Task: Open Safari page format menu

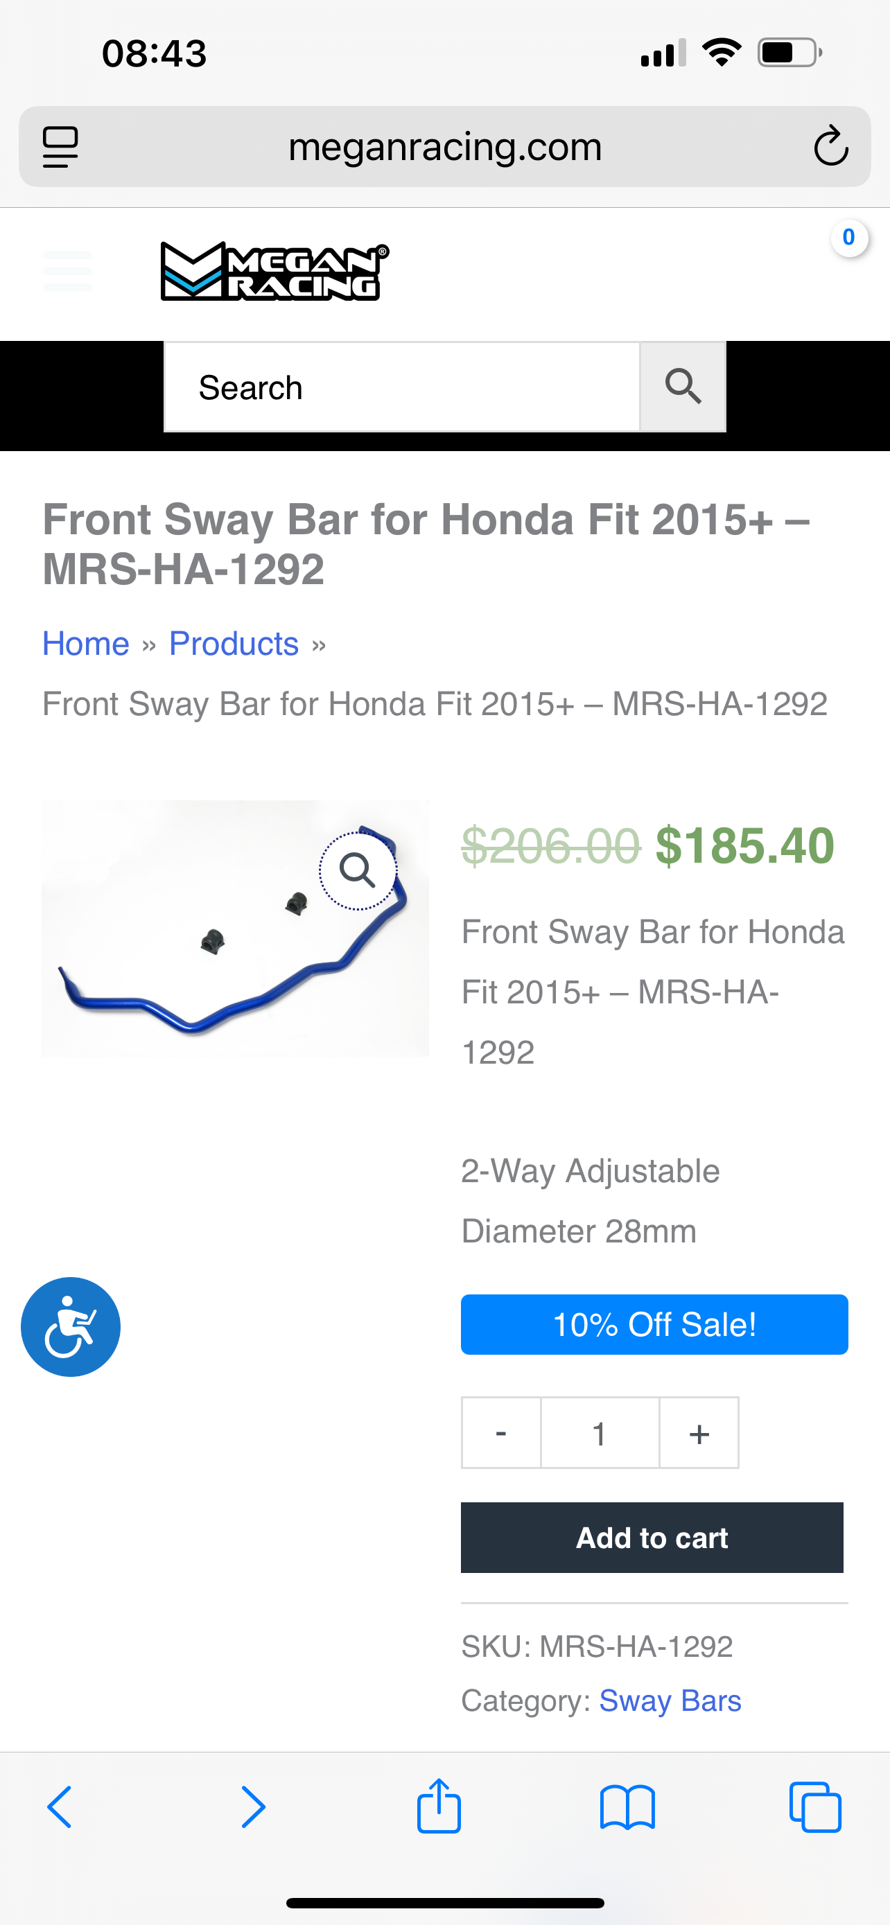Action: (x=60, y=146)
